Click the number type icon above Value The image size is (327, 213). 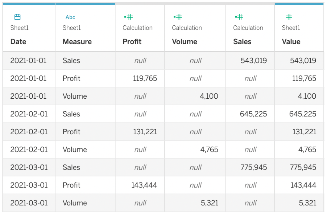coord(289,17)
